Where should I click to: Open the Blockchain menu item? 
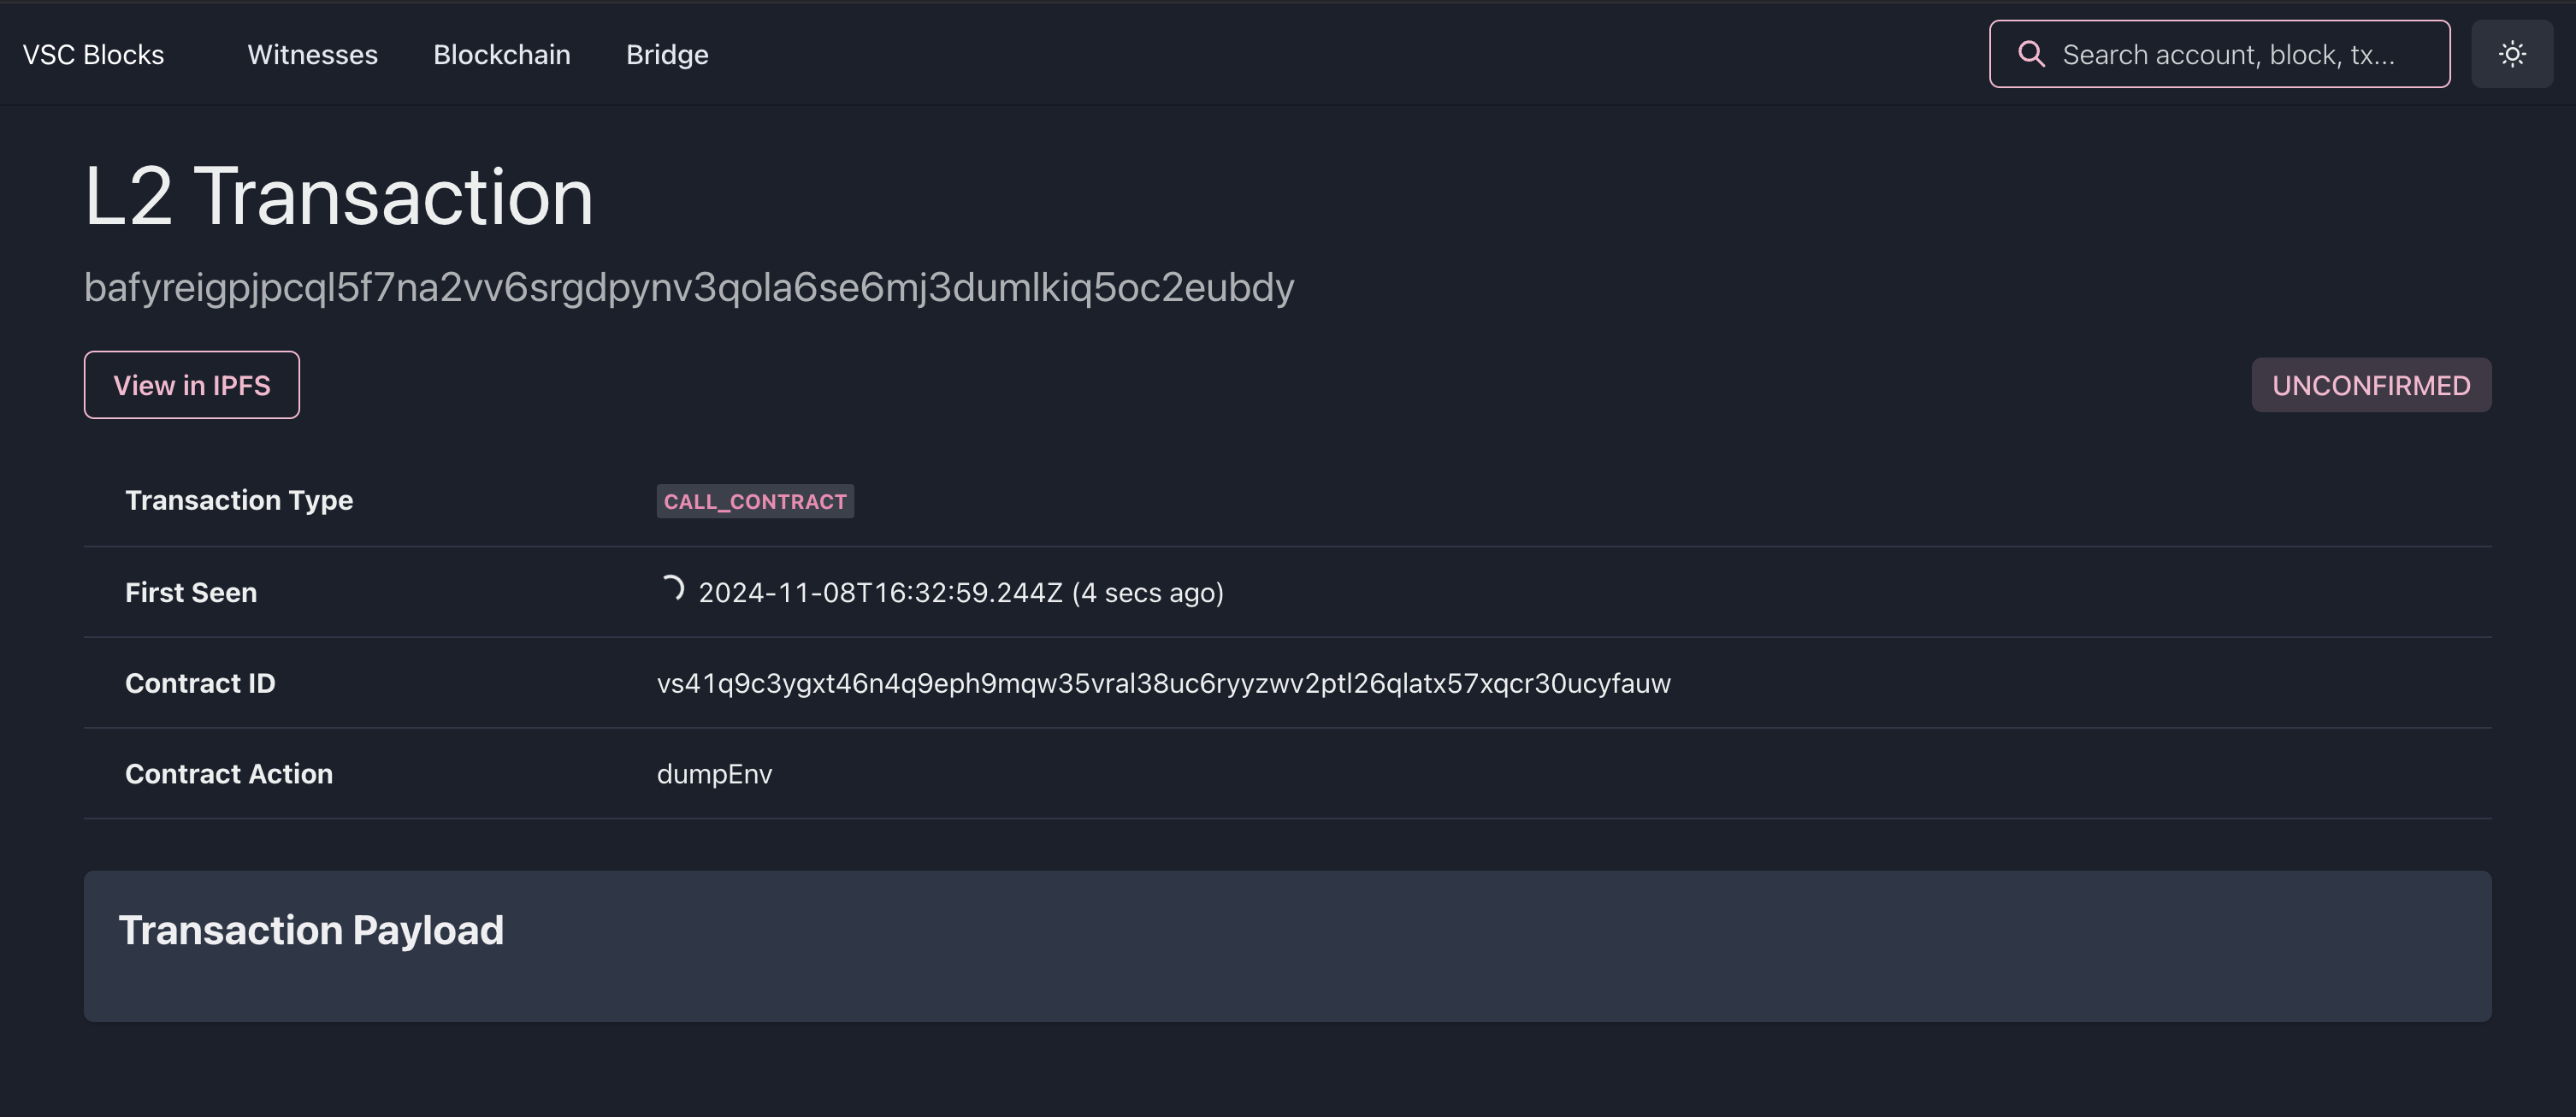501,54
